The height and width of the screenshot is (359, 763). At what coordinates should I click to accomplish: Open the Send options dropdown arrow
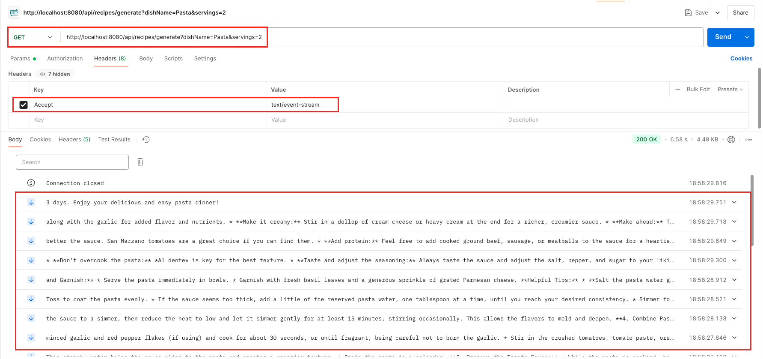747,37
